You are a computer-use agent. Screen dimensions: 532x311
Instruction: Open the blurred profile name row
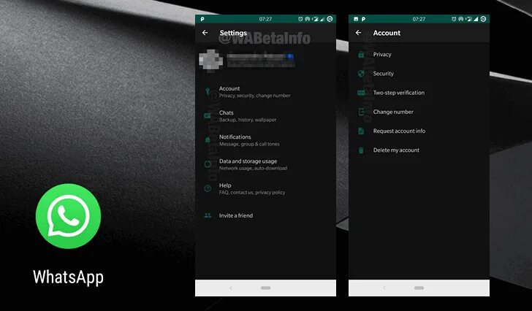tap(261, 61)
